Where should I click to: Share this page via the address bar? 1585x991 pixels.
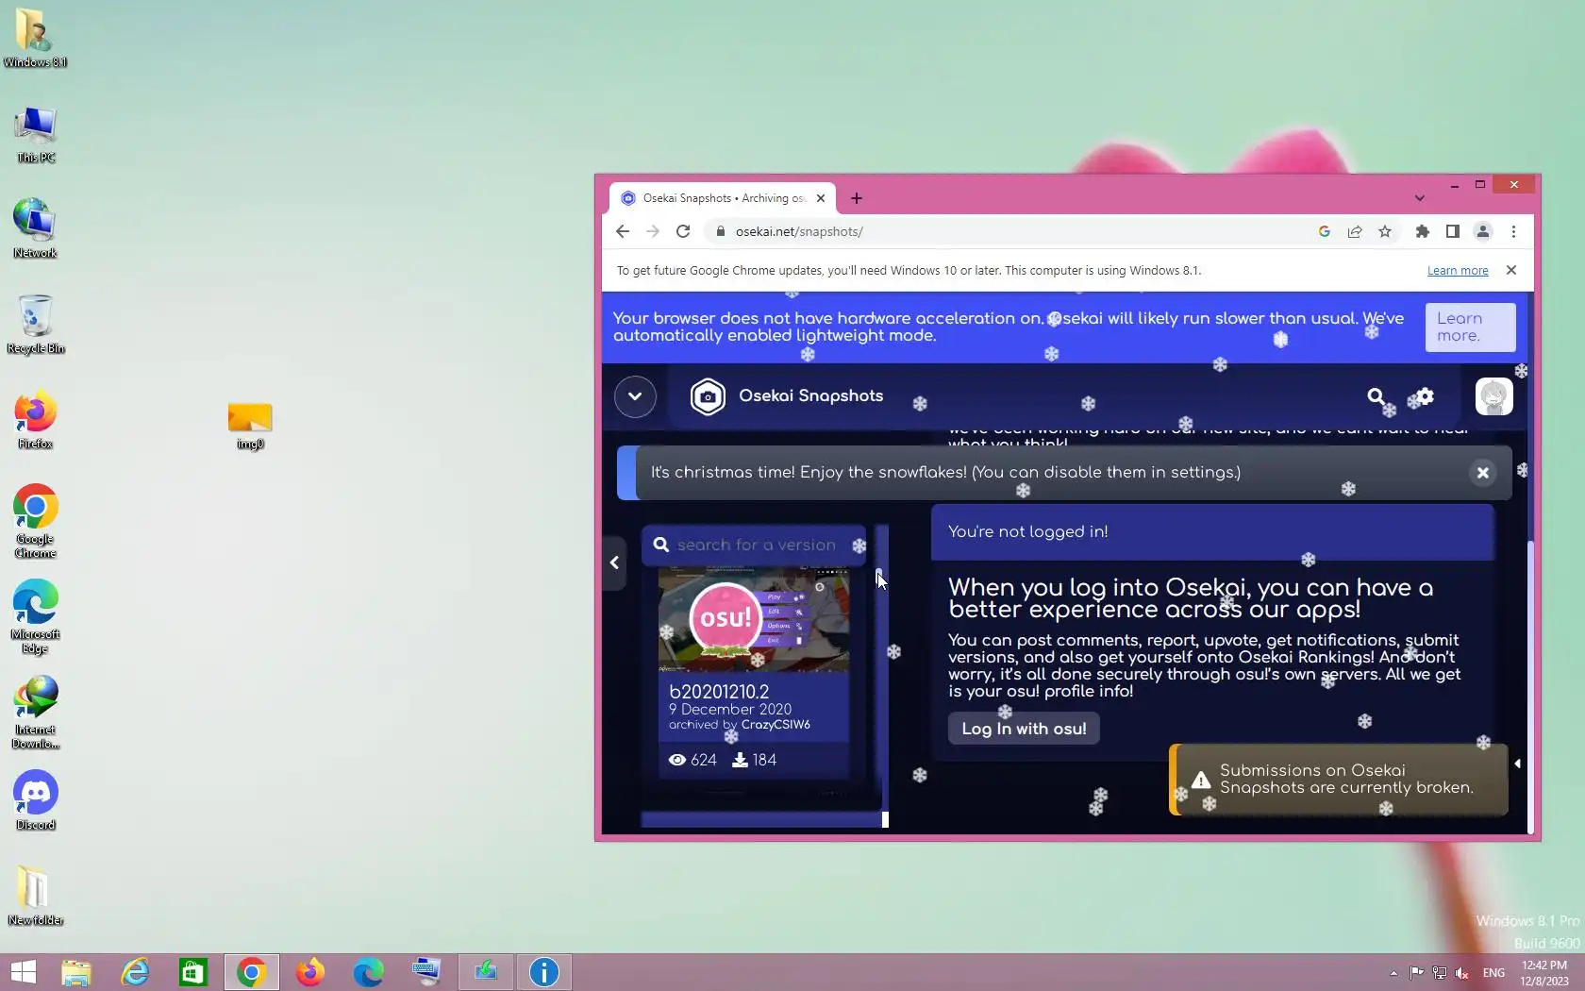click(x=1355, y=232)
